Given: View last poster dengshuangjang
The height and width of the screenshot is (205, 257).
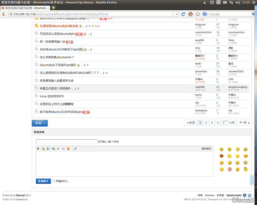Looking at the screenshot, I should click(x=238, y=87).
